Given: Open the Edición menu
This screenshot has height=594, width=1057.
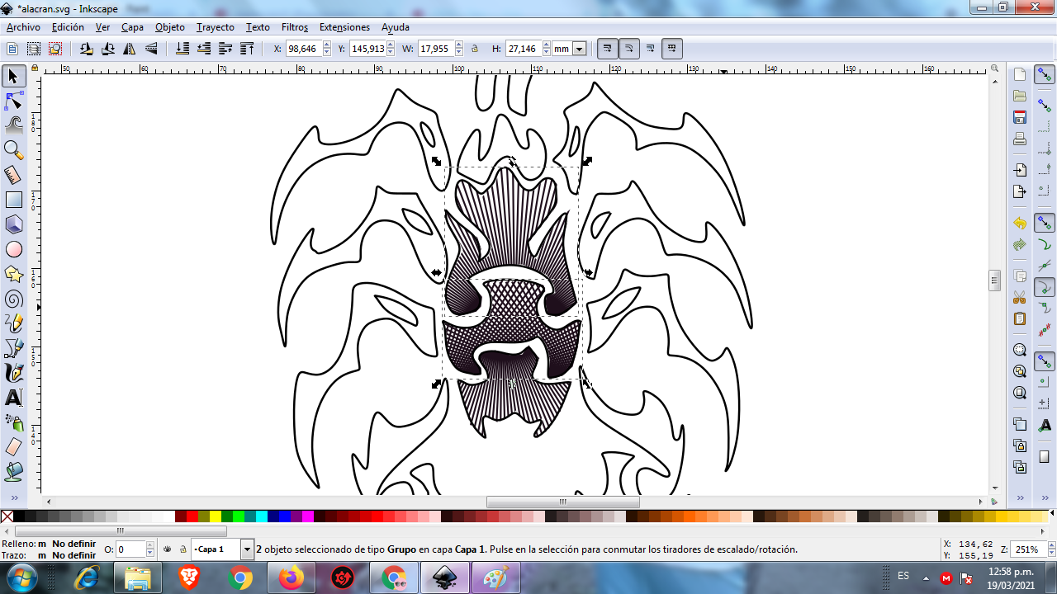Looking at the screenshot, I should point(68,27).
